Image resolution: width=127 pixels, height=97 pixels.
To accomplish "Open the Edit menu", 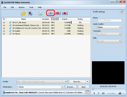I will pyautogui.click(x=12, y=7).
